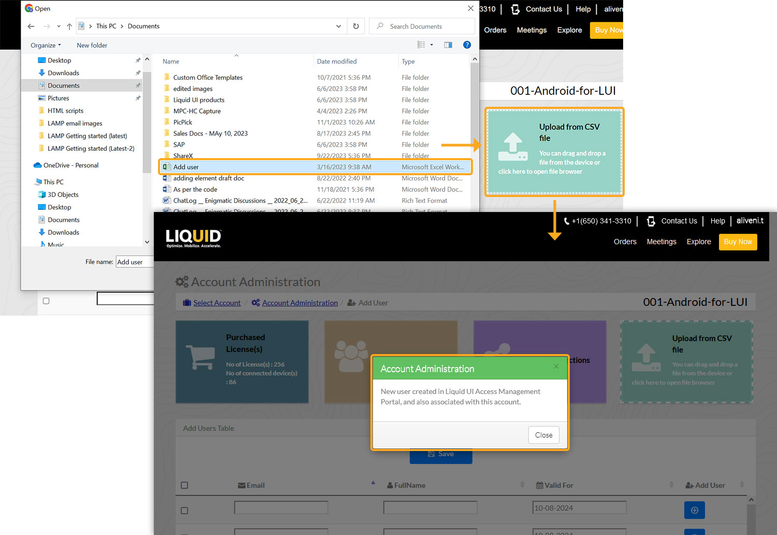Sort files by Date modified column
This screenshot has width=777, height=535.
(337, 62)
